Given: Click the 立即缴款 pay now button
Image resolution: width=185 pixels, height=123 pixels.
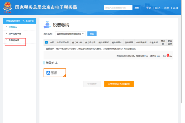Looking at the screenshot, I should pos(92,84).
